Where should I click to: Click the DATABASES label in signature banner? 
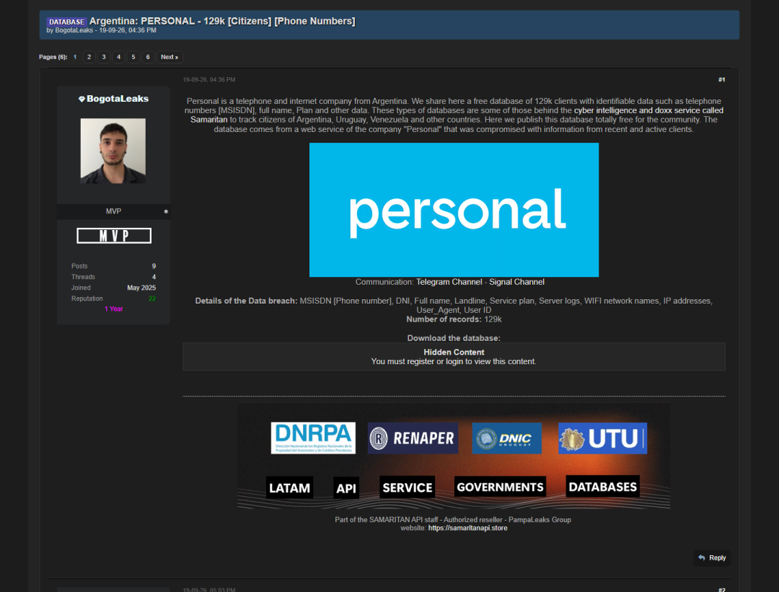tap(602, 487)
